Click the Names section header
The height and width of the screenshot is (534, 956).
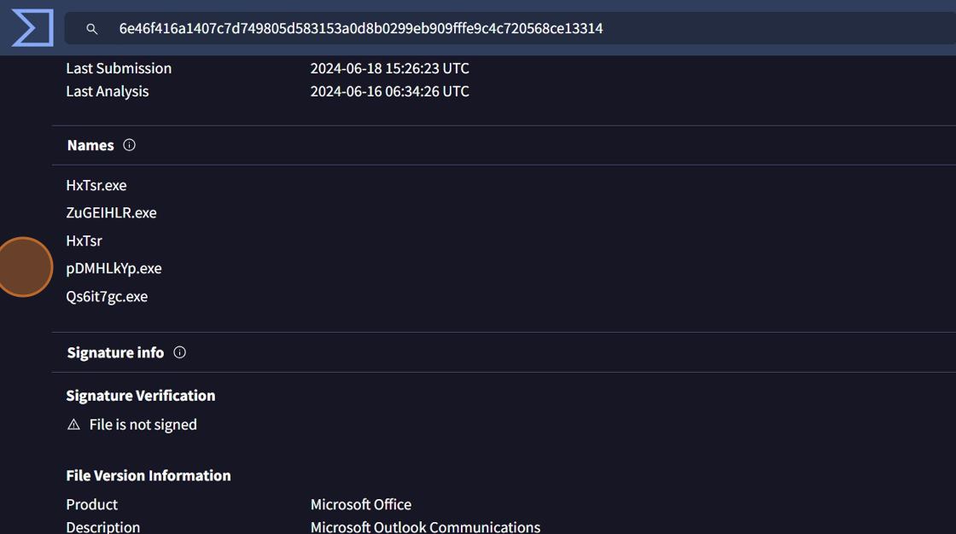(x=90, y=145)
